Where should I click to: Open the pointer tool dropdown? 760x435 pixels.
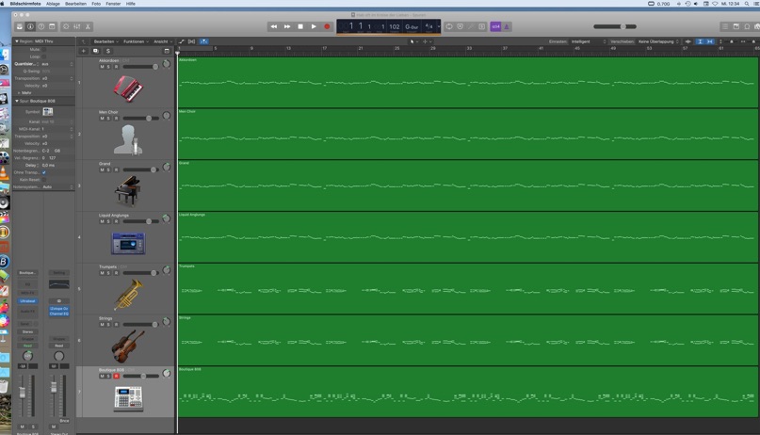point(414,41)
